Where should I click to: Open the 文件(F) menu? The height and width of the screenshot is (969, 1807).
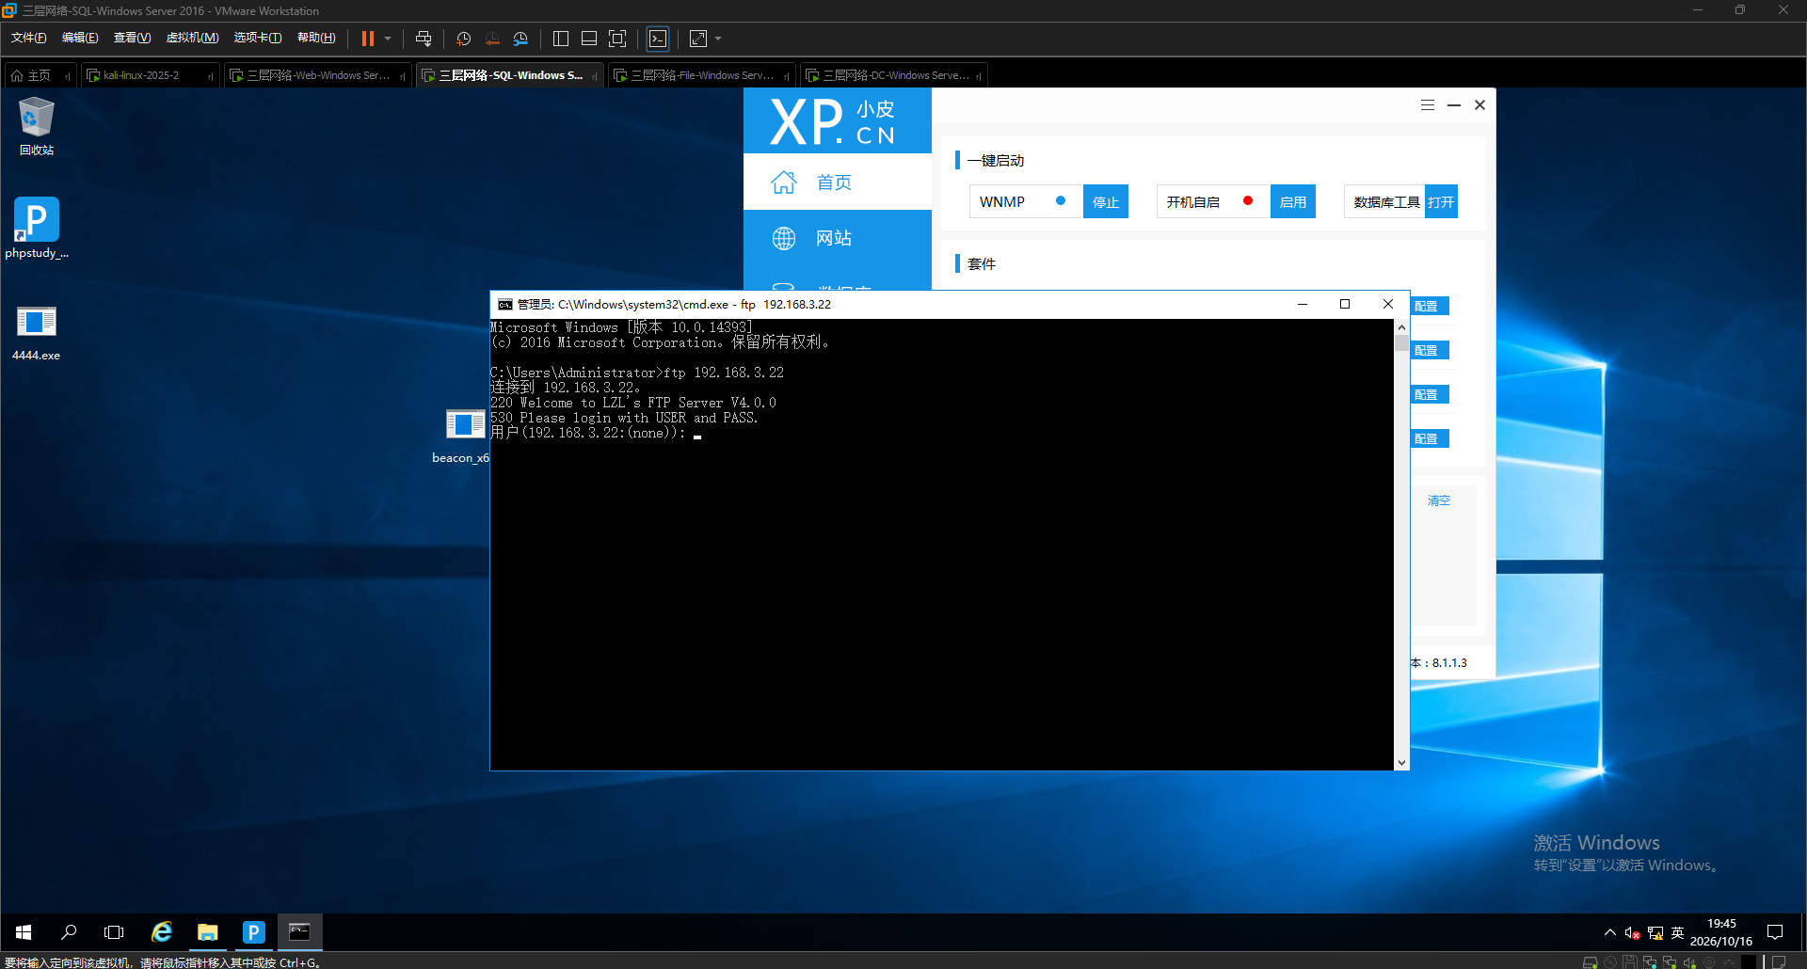pos(28,38)
